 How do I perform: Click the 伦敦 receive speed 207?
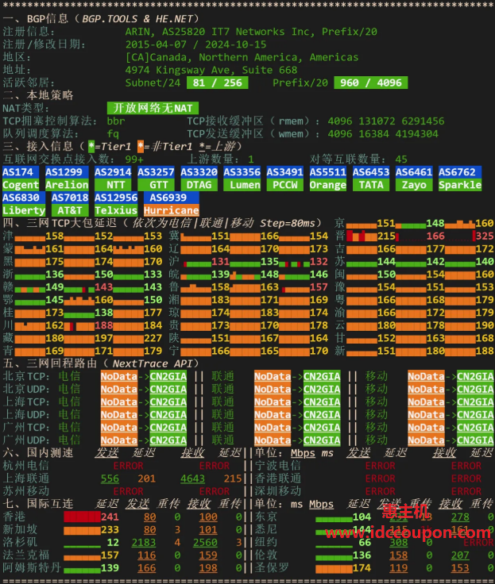coord(460,555)
